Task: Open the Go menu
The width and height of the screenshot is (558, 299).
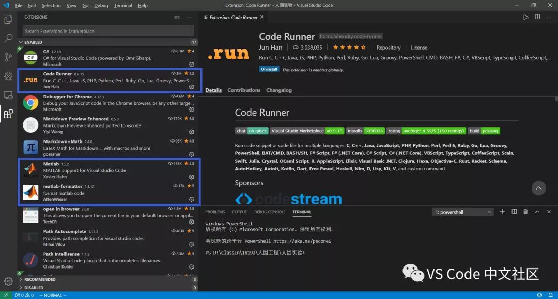Action: 85,5
